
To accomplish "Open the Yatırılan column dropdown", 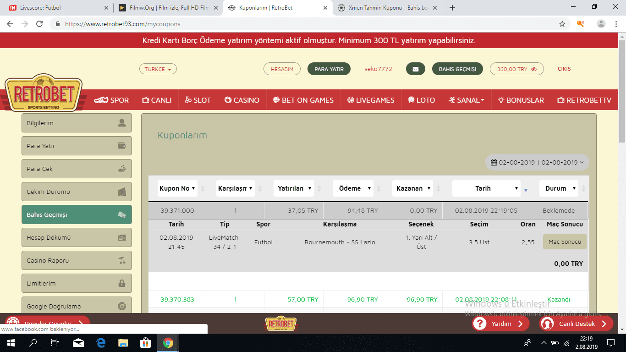I will (294, 188).
